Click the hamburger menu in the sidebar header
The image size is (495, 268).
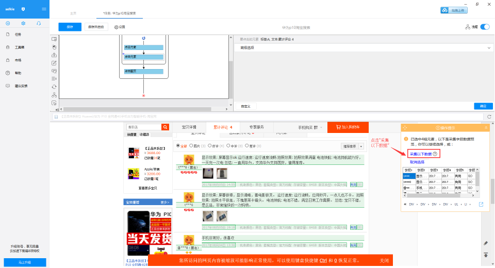[44, 9]
